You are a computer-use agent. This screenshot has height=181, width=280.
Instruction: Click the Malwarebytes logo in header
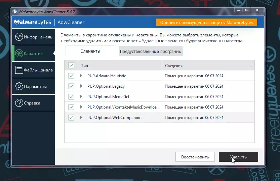click(x=33, y=22)
